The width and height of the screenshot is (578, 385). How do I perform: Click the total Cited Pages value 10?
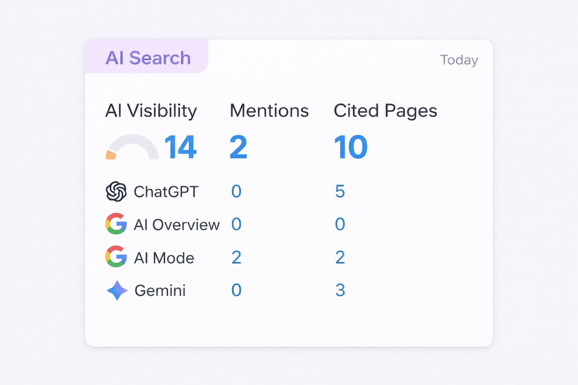click(351, 147)
